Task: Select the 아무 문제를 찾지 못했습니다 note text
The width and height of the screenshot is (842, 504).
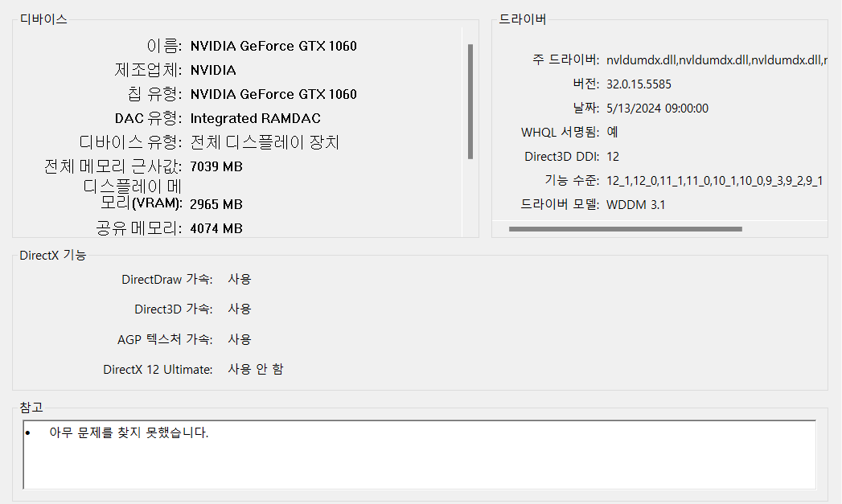Action: [x=128, y=432]
